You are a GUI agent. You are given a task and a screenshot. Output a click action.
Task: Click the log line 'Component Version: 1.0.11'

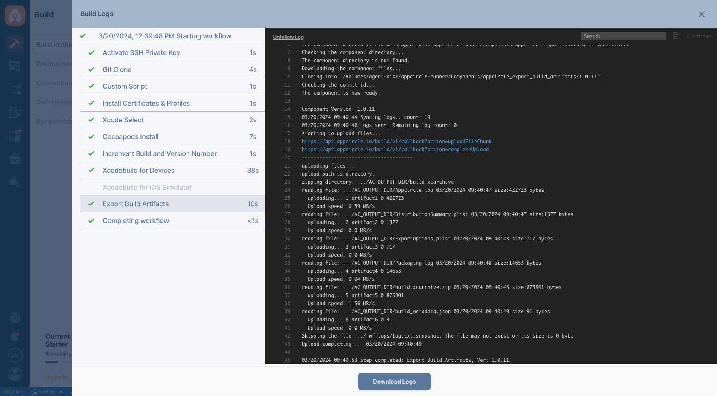(x=338, y=109)
